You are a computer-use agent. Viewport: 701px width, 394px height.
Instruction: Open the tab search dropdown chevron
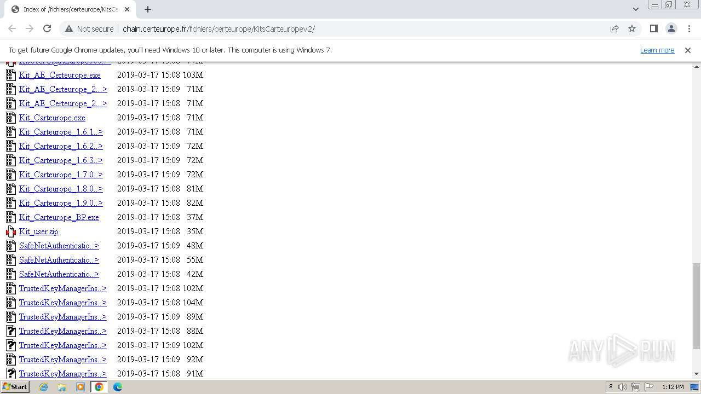[x=635, y=9]
